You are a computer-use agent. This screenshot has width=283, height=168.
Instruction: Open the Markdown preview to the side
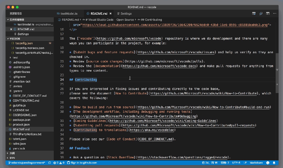pos(254,13)
